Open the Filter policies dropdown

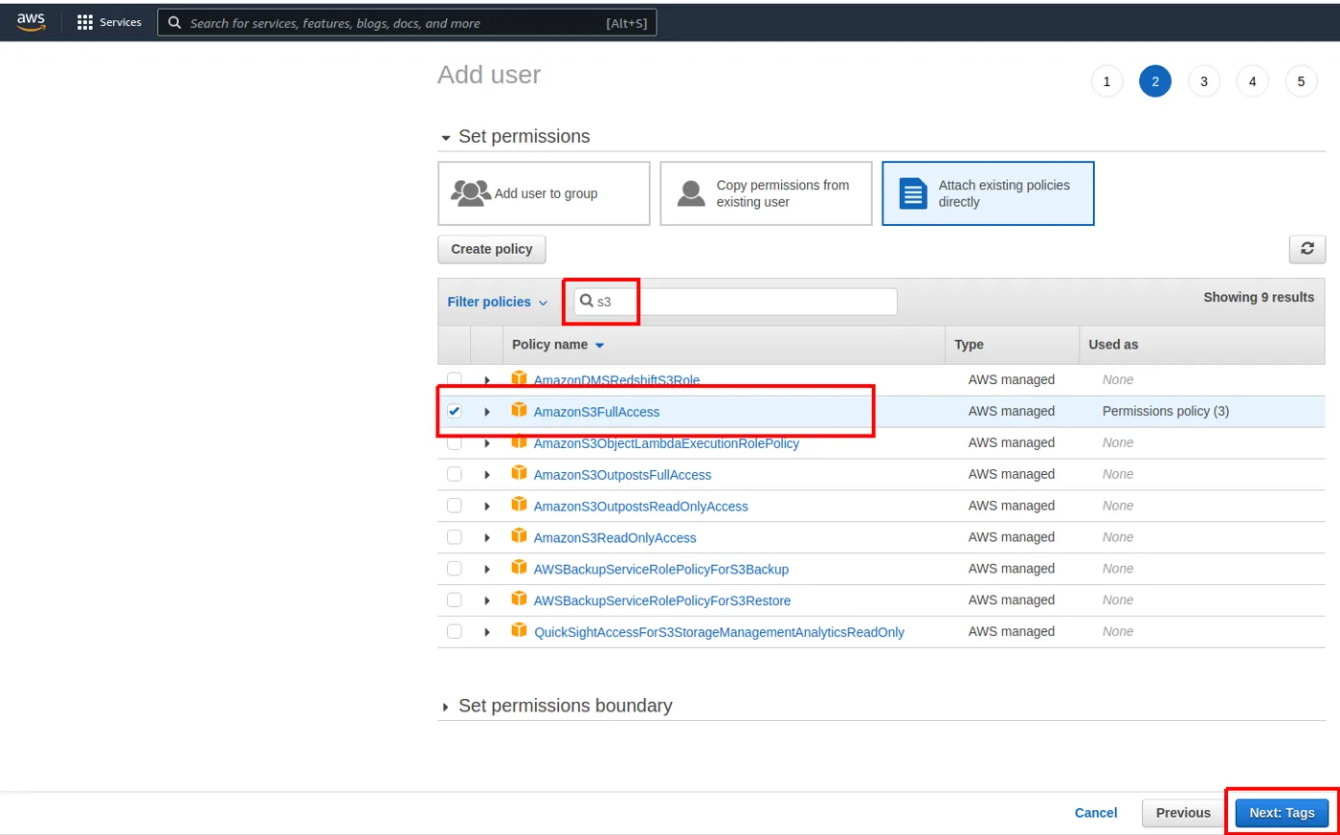point(498,302)
